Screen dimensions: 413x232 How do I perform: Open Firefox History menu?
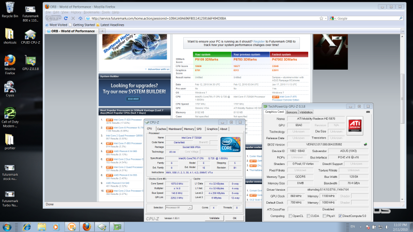[x=76, y=12]
